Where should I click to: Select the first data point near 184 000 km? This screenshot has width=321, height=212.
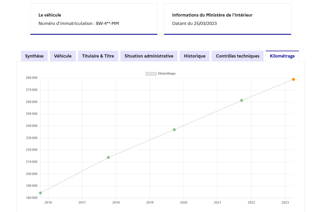coord(40,193)
